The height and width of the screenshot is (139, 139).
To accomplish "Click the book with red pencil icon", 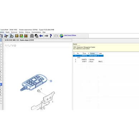I will click(26, 36).
